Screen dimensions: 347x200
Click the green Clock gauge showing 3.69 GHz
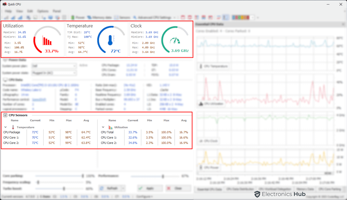[175, 40]
